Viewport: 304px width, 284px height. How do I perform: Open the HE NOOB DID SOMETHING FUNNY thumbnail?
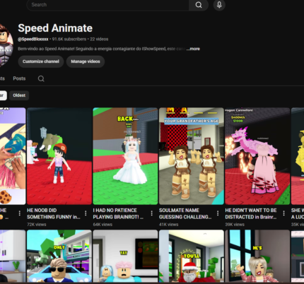point(59,156)
